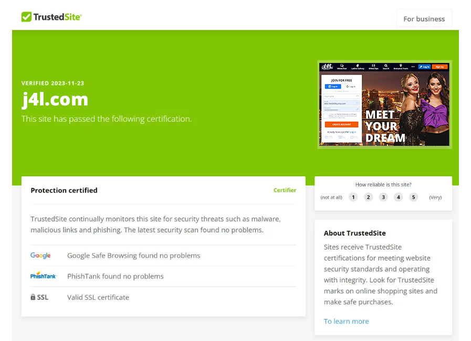Click the j4l.com domain heading

tap(55, 99)
